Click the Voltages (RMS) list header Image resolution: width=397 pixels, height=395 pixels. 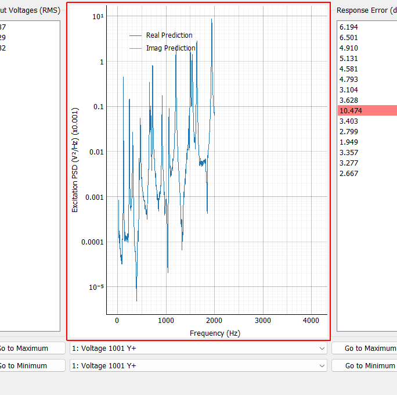[x=30, y=10]
